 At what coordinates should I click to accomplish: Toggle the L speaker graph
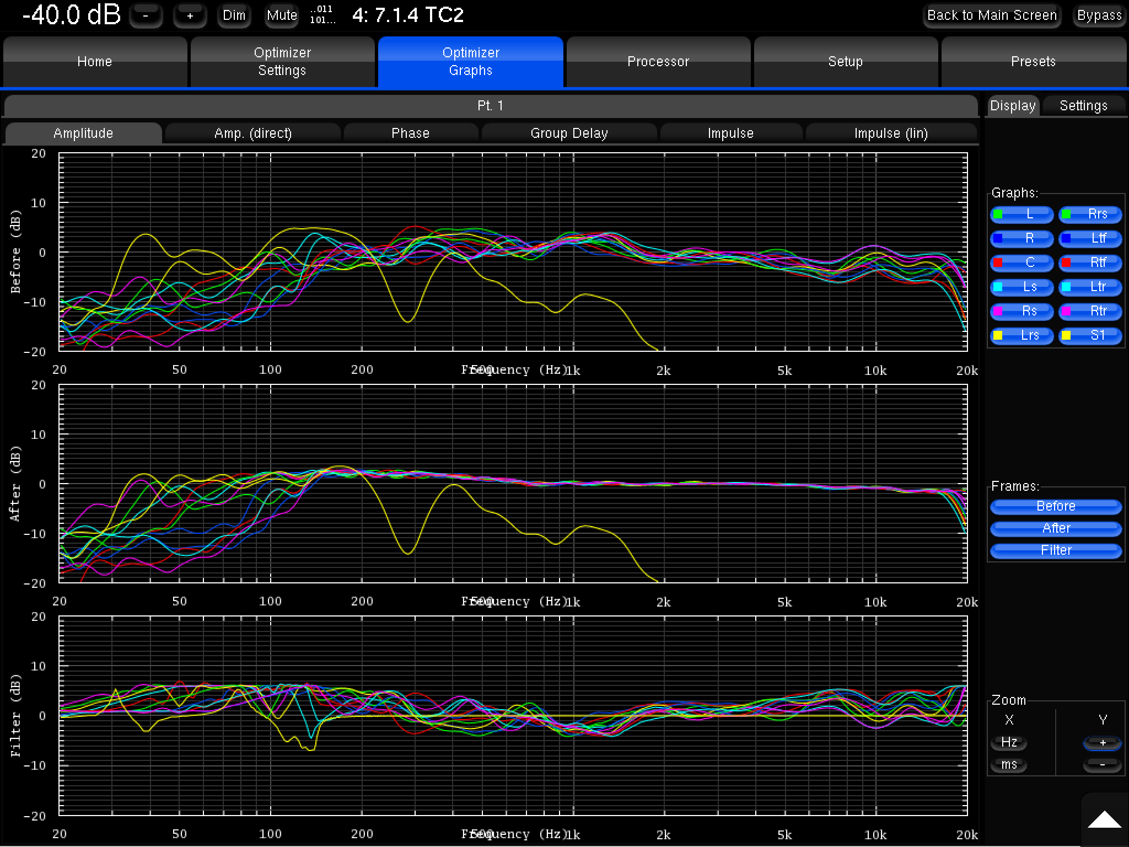pyautogui.click(x=1022, y=214)
